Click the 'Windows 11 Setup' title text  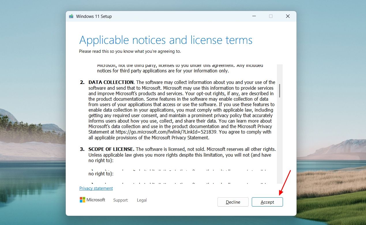94,16
